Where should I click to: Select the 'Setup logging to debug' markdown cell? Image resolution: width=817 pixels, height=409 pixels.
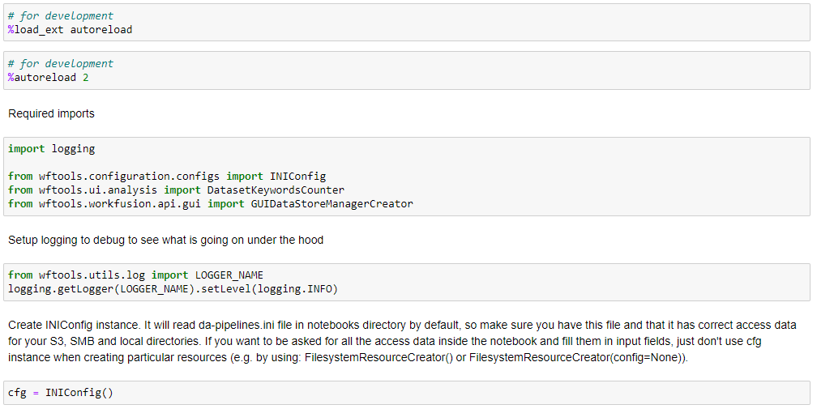point(165,240)
